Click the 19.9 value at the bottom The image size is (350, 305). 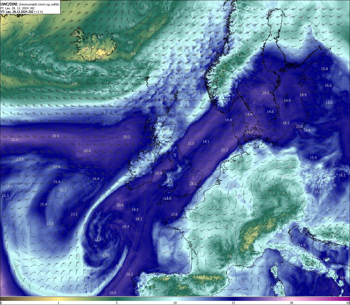pyautogui.click(x=112, y=293)
